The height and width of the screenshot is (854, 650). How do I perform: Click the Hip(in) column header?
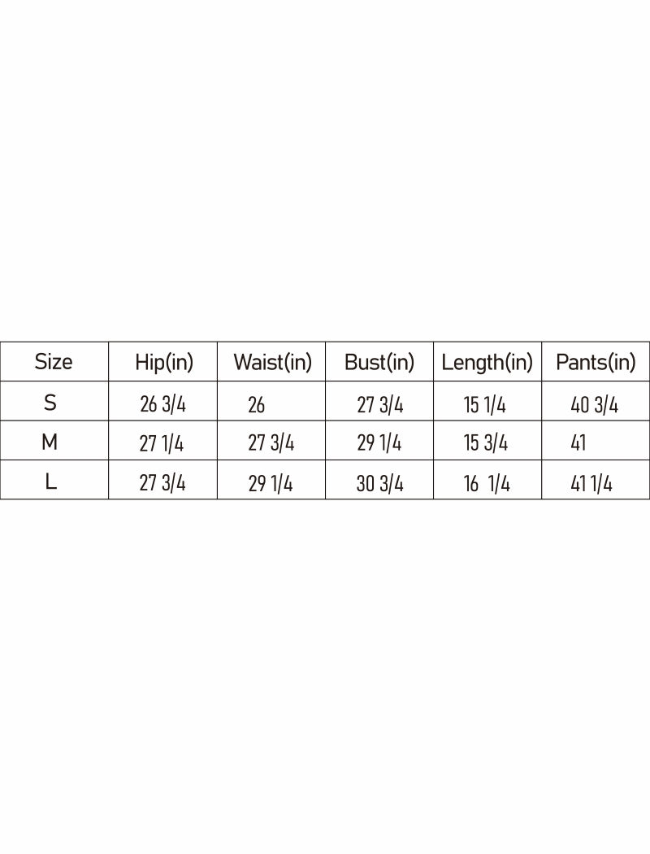point(163,363)
